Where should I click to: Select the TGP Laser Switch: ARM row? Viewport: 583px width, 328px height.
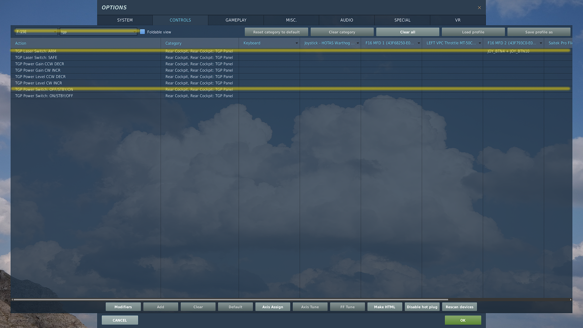(x=291, y=51)
